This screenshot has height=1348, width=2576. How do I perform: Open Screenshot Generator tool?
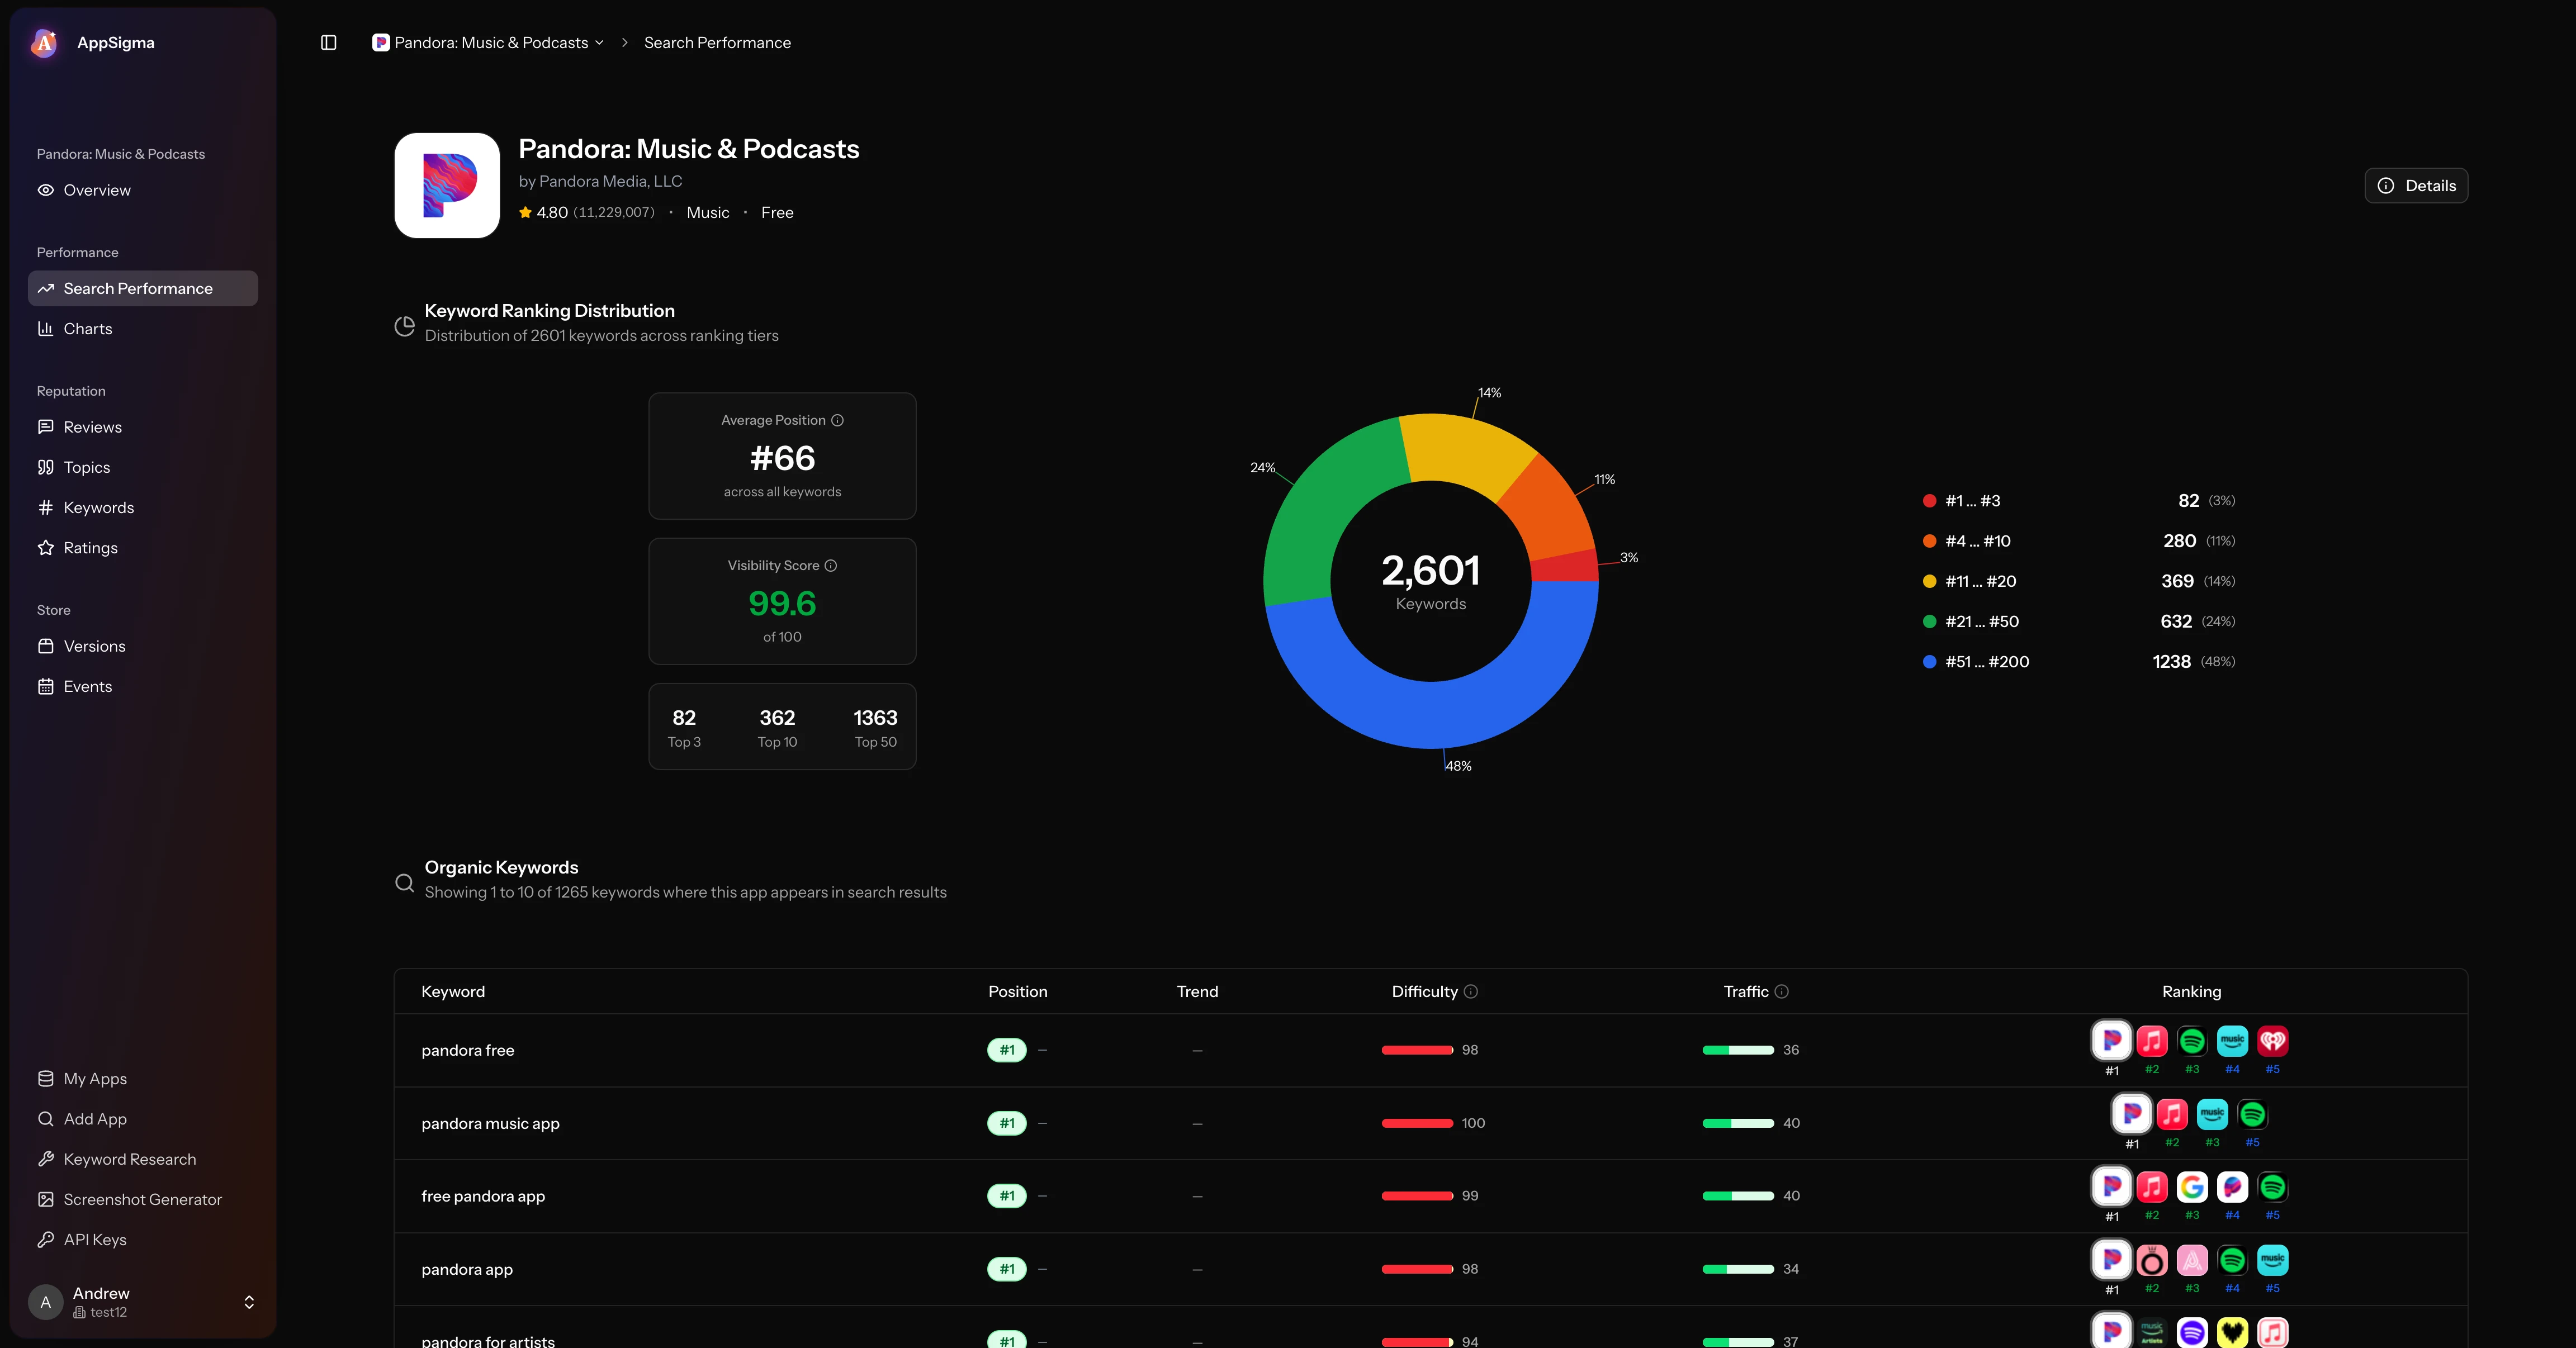(143, 1199)
